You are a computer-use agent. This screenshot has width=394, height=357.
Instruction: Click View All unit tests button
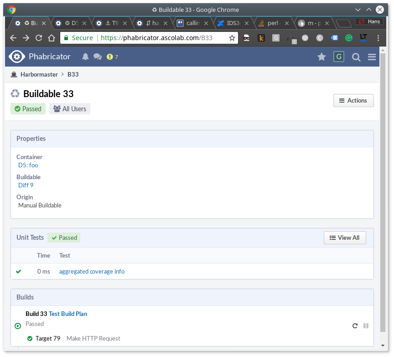[x=345, y=238]
